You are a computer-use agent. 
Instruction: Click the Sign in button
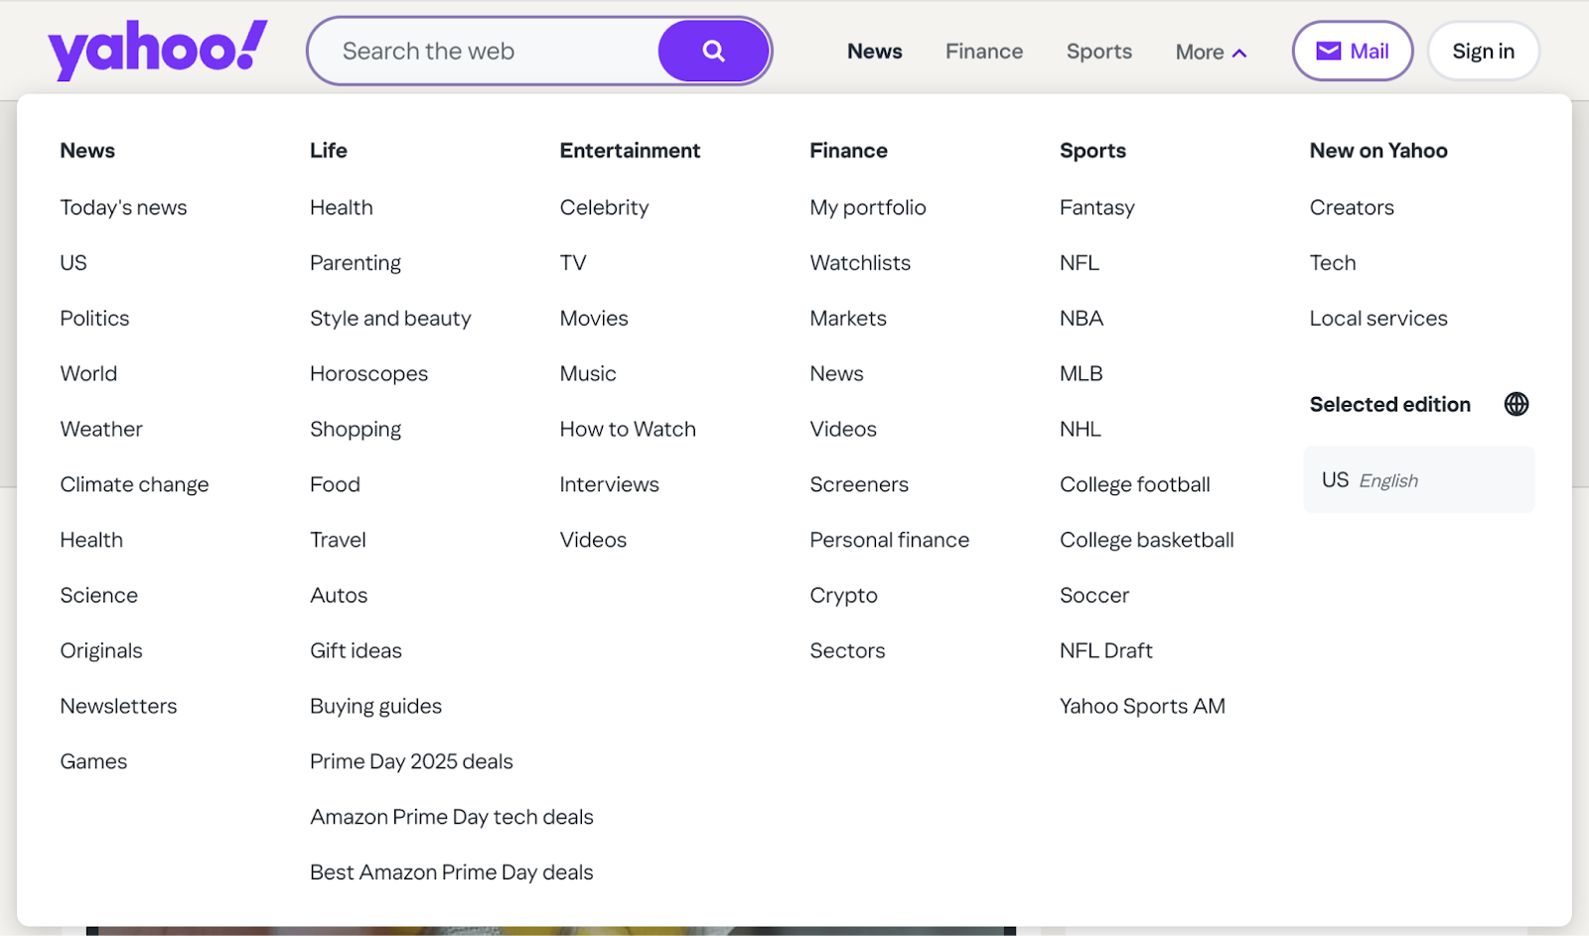(x=1482, y=50)
